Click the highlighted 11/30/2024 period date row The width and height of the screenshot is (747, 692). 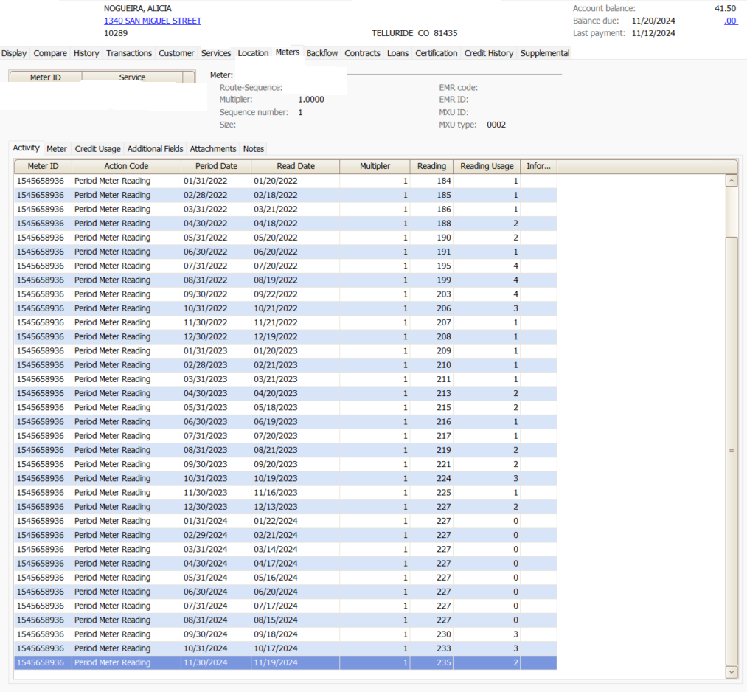click(x=285, y=662)
